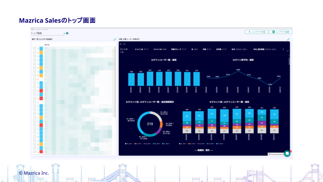This screenshot has width=323, height=182.
Task: Expand the 月間ユーザー利用状況 panel to fullscreen
Action: pos(288,39)
